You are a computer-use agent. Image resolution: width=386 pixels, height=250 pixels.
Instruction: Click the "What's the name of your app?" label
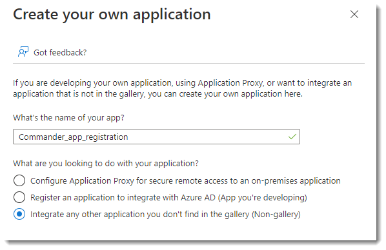coord(68,118)
